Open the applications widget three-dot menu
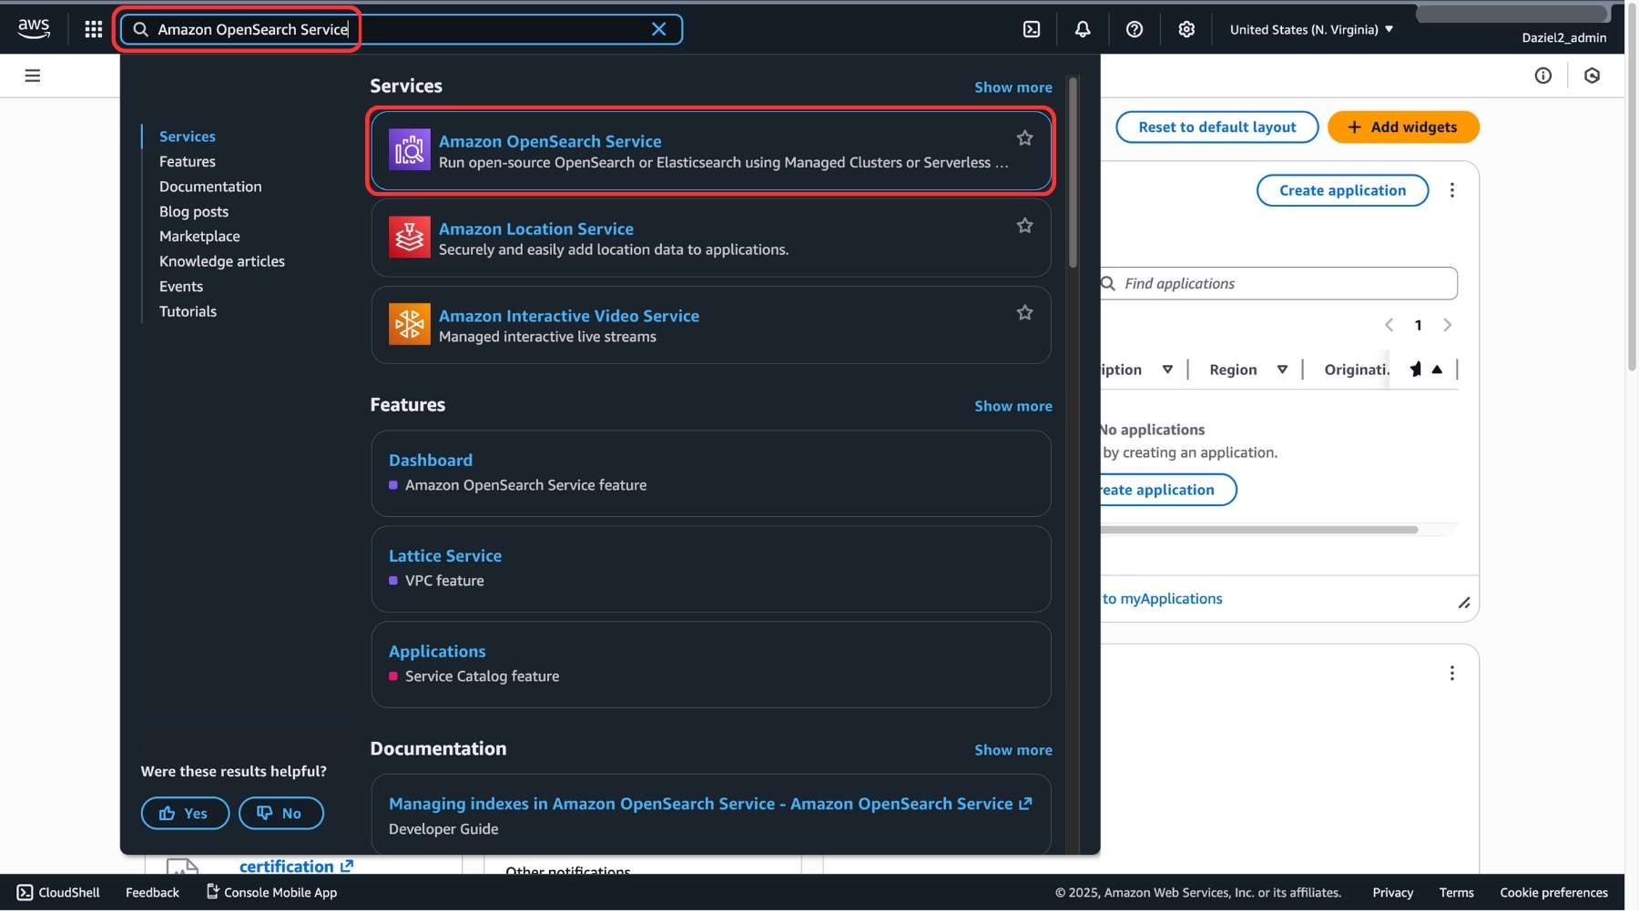Screen dimensions: 1639x913 click(x=1451, y=190)
